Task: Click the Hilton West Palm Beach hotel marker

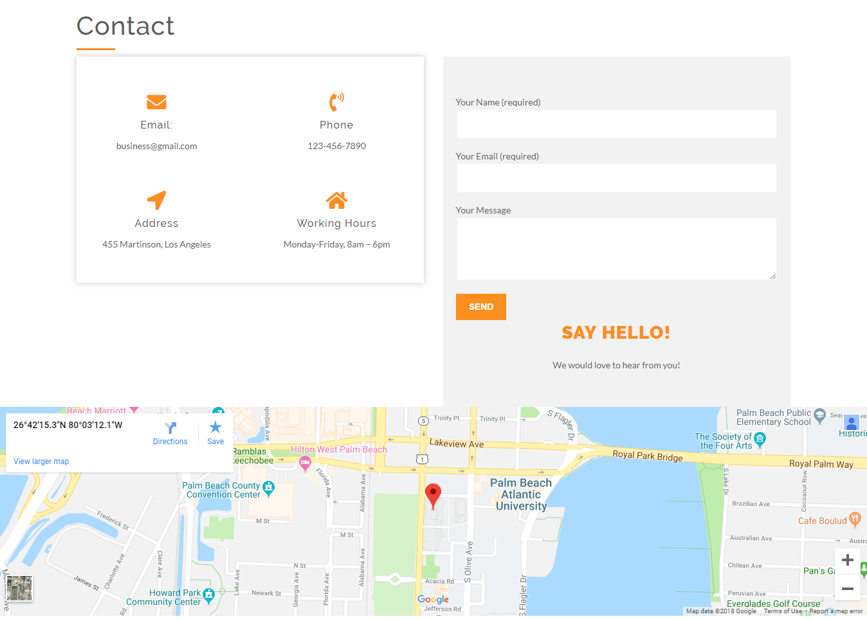Action: point(305,463)
